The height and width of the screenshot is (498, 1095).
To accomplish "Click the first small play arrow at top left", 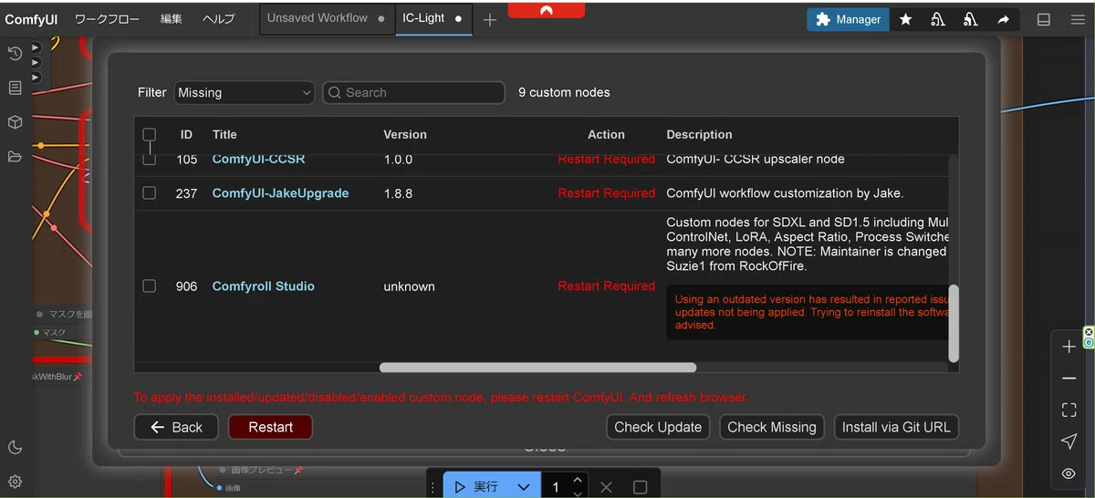I will 36,47.
